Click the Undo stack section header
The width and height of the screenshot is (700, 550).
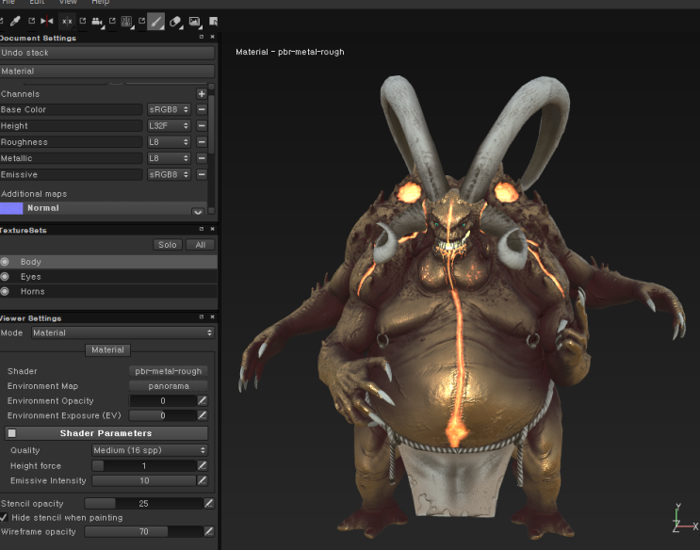107,53
